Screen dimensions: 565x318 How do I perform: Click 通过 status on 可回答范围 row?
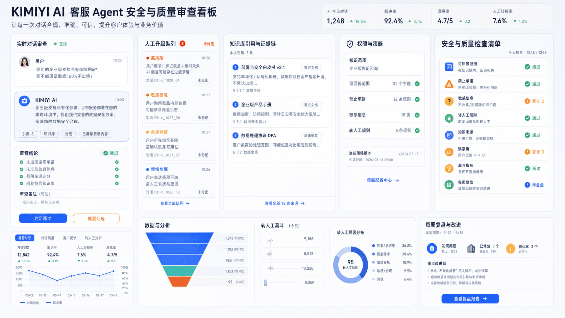click(533, 67)
